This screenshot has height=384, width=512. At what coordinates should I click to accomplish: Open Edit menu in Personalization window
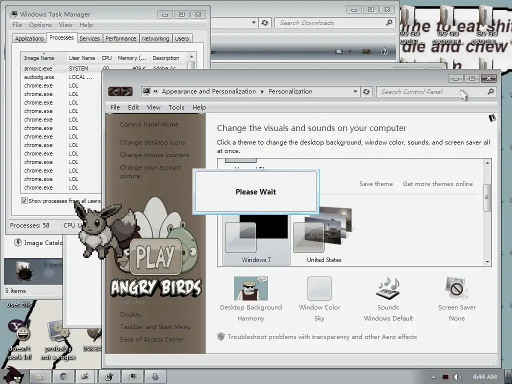tap(133, 107)
